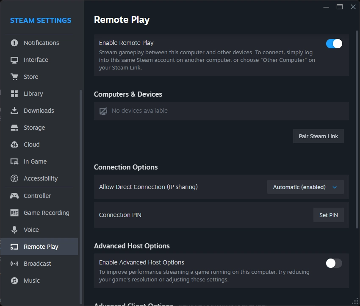Click the Game Recording REC icon

point(14,213)
